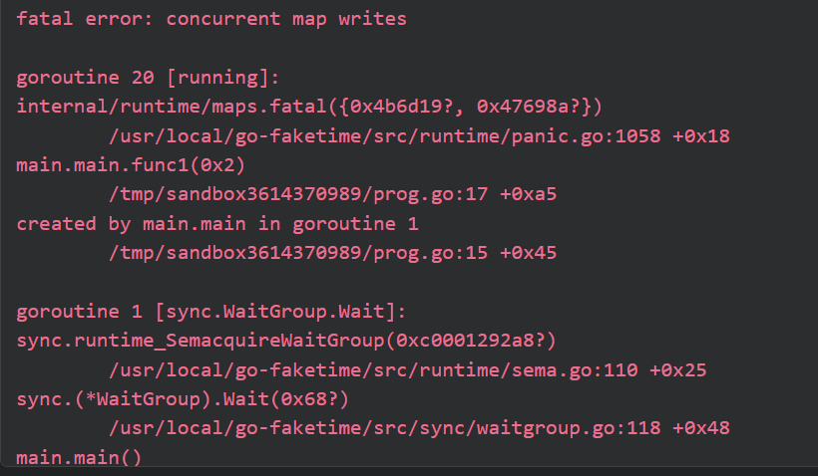The width and height of the screenshot is (818, 476).
Task: Click the 'goroutine 1 [sync.WaitGroup.Wait]:' header
Action: tap(211, 312)
